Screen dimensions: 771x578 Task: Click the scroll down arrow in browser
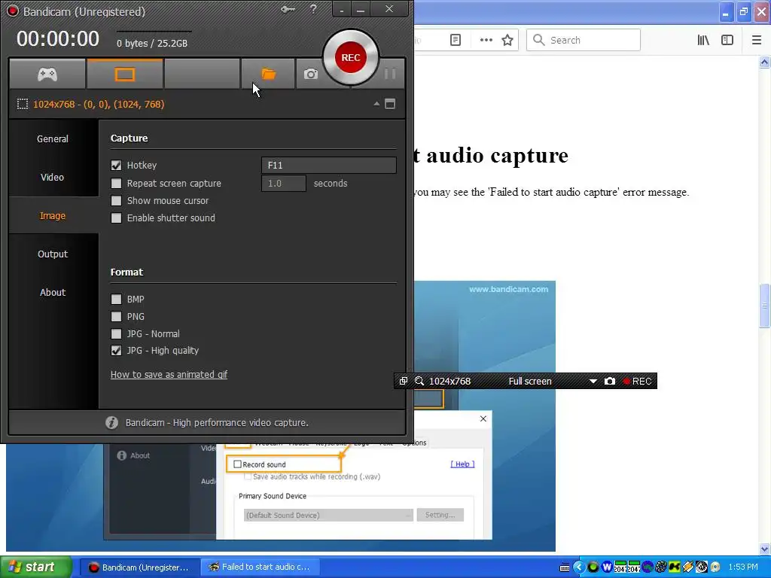(x=765, y=549)
